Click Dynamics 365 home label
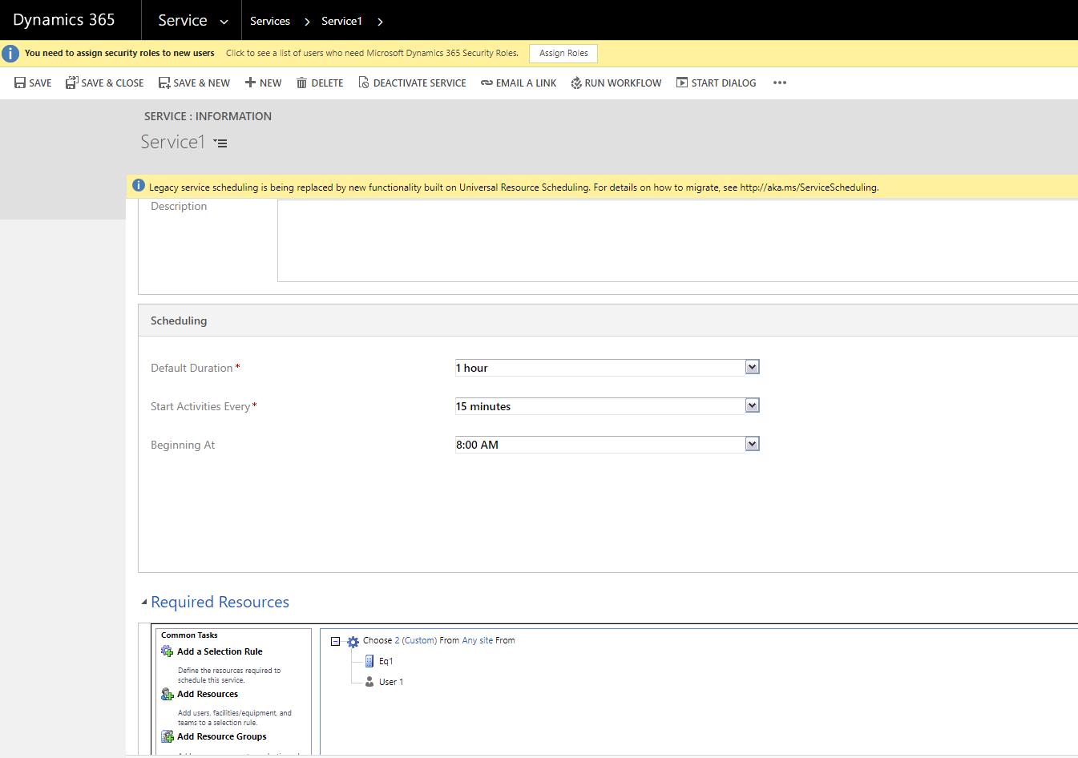1078x758 pixels. (64, 20)
